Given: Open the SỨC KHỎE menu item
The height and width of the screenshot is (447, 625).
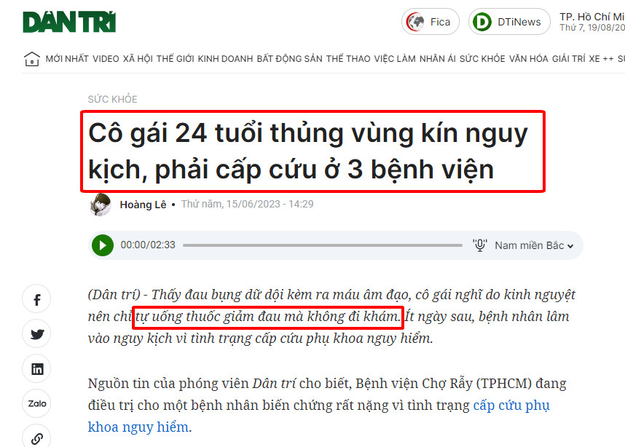Looking at the screenshot, I should click(x=482, y=59).
